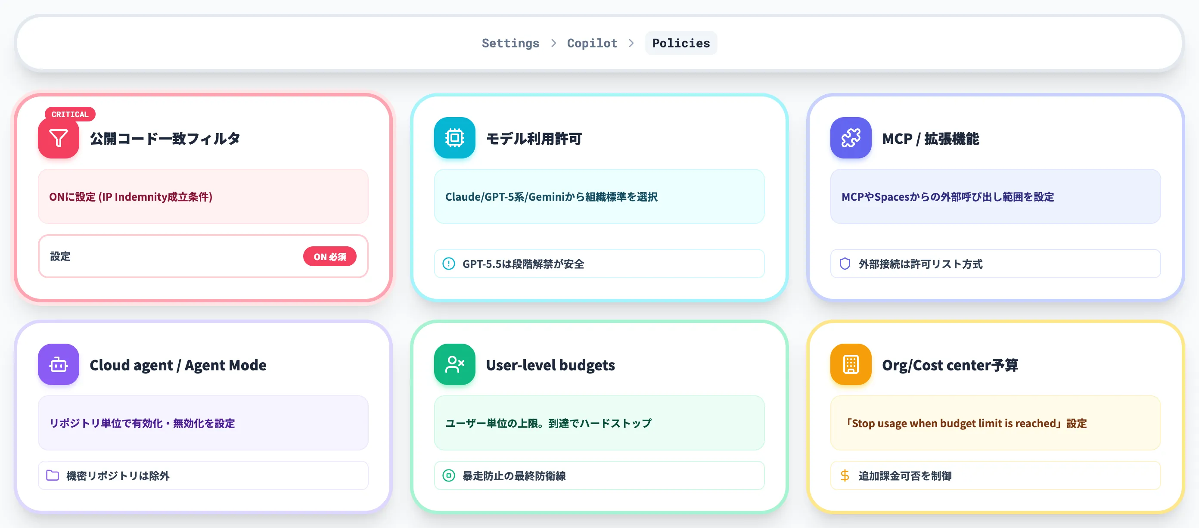Click the red filter funnel icon

tap(58, 138)
